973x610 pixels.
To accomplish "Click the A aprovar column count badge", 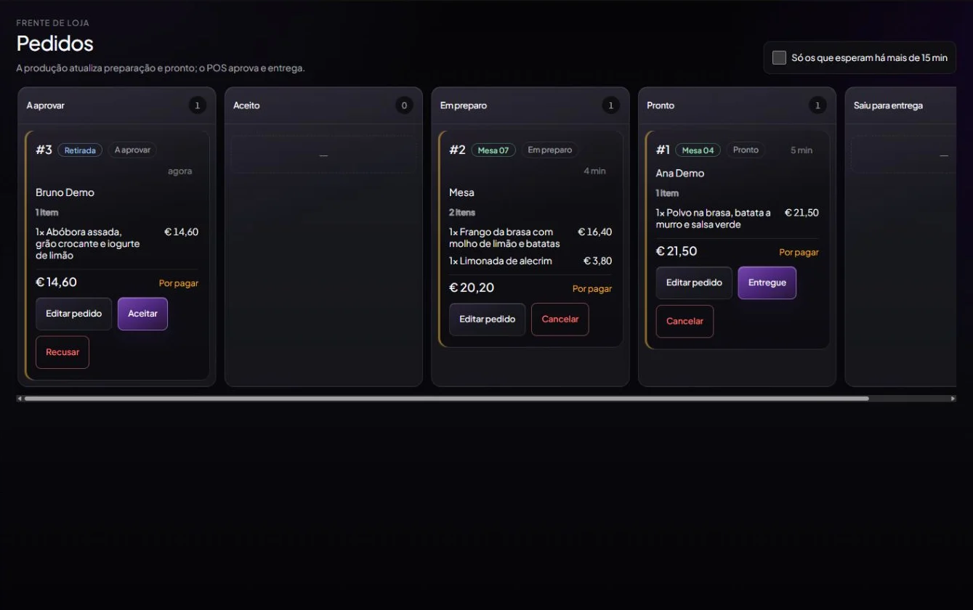I will coord(197,105).
